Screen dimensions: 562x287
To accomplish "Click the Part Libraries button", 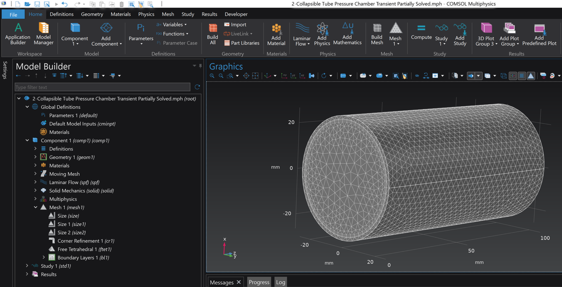I will coord(242,43).
